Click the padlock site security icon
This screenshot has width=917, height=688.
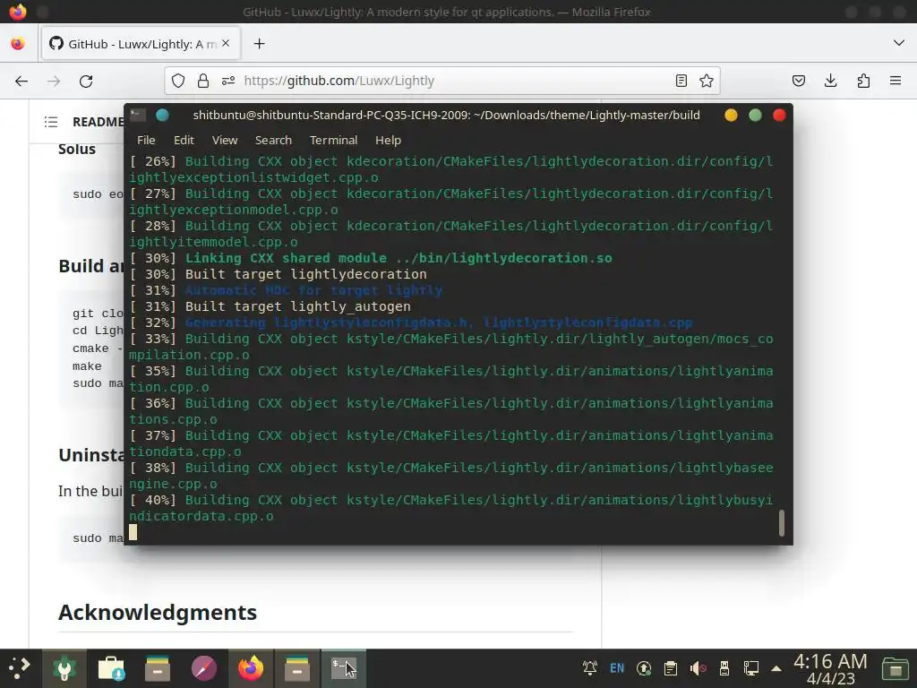(x=203, y=81)
